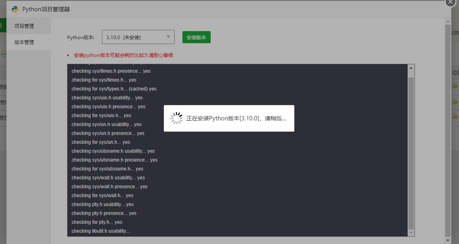Click the log output scrollbar thumb
This screenshot has height=244, width=459.
point(411,153)
